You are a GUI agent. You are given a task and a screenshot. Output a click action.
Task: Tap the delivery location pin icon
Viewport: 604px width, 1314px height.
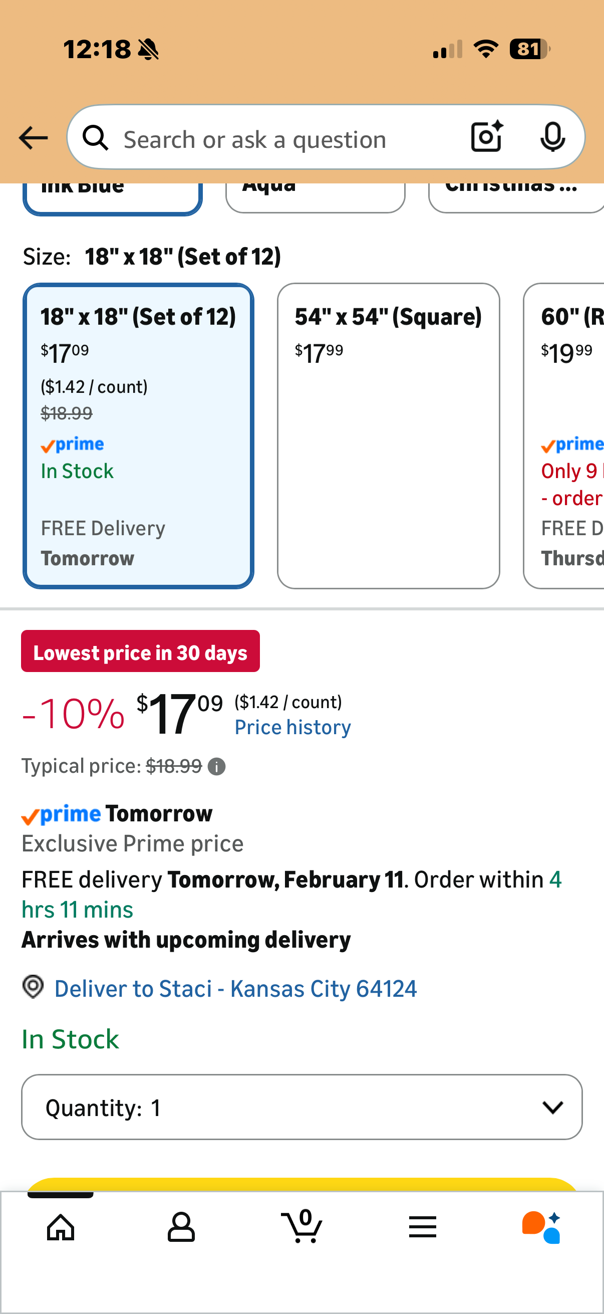coord(33,987)
